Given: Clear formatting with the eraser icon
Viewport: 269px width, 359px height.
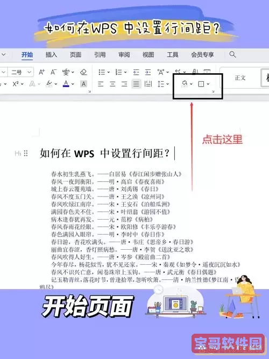Looking at the screenshot, I should [83, 72].
